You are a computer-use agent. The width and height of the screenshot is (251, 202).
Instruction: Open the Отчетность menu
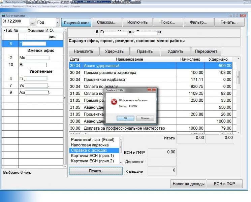click(x=32, y=6)
